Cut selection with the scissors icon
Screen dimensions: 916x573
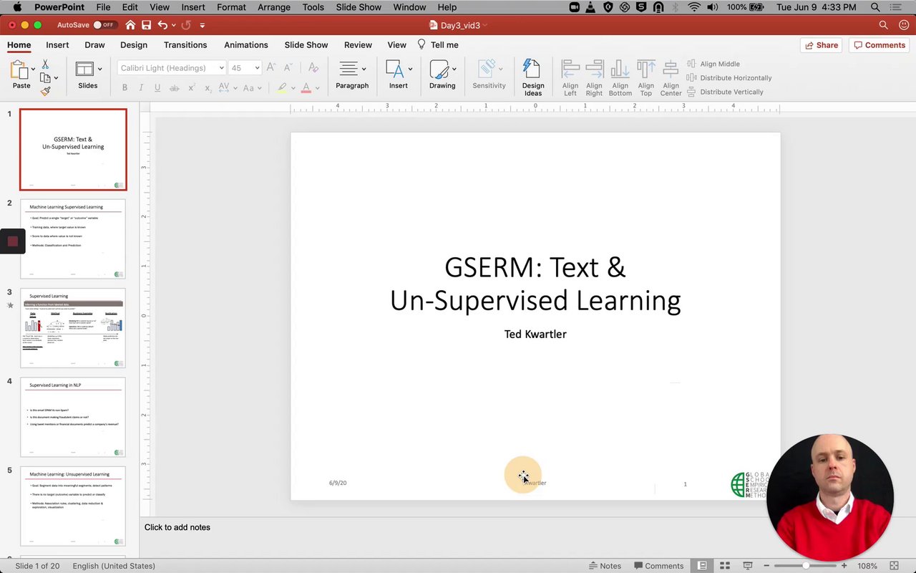coord(45,64)
